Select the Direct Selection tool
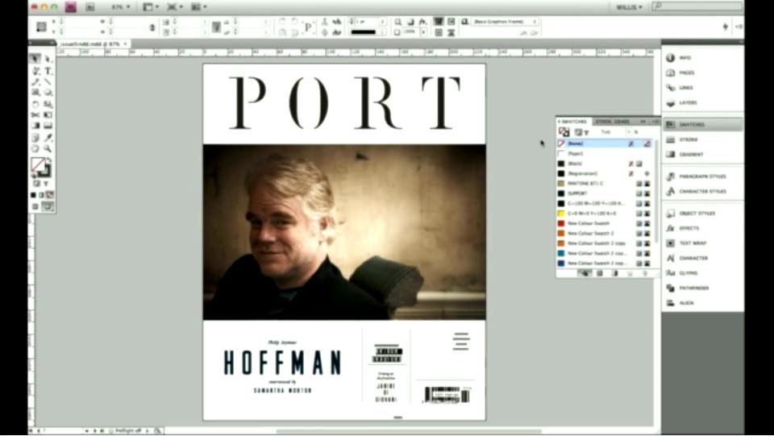774x436 pixels. pos(48,59)
